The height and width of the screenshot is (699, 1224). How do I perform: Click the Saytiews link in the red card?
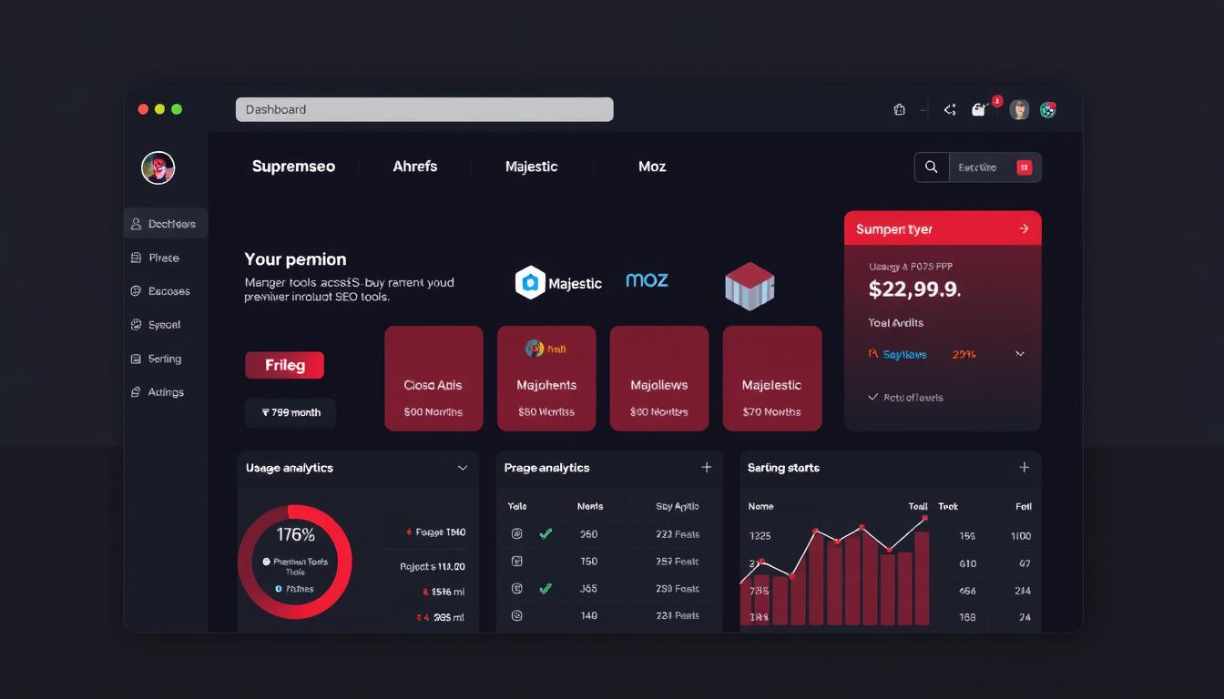[904, 354]
